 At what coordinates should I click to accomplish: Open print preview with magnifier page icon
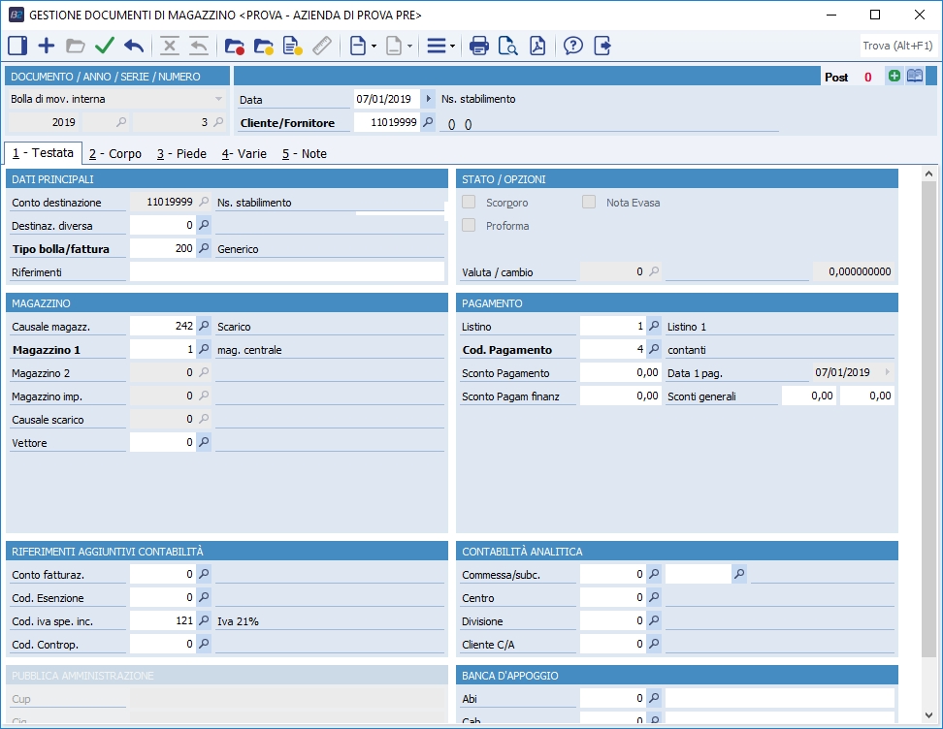(x=507, y=46)
